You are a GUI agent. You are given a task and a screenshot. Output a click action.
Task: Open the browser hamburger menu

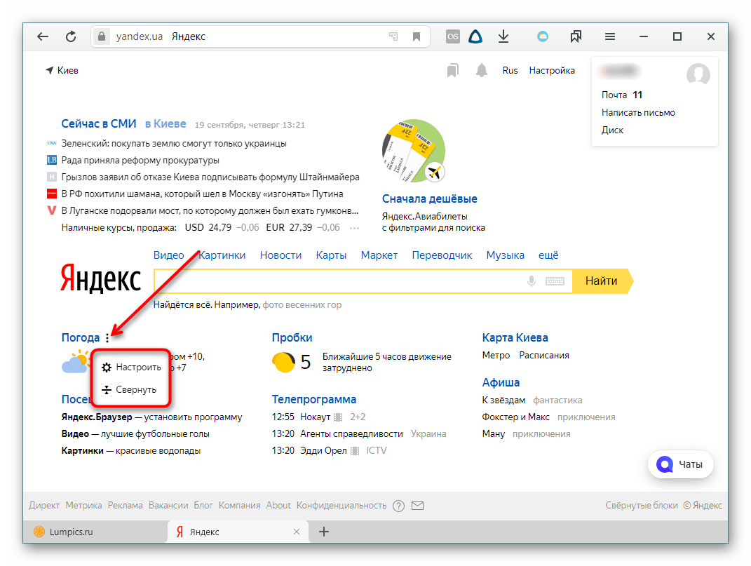(x=610, y=36)
